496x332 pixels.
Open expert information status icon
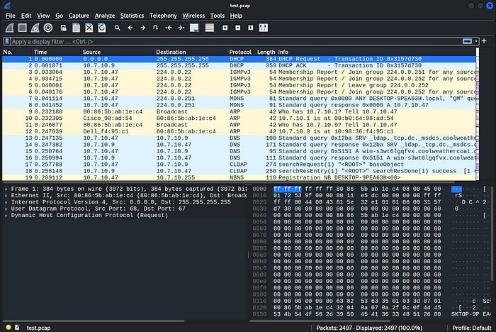tap(9, 327)
